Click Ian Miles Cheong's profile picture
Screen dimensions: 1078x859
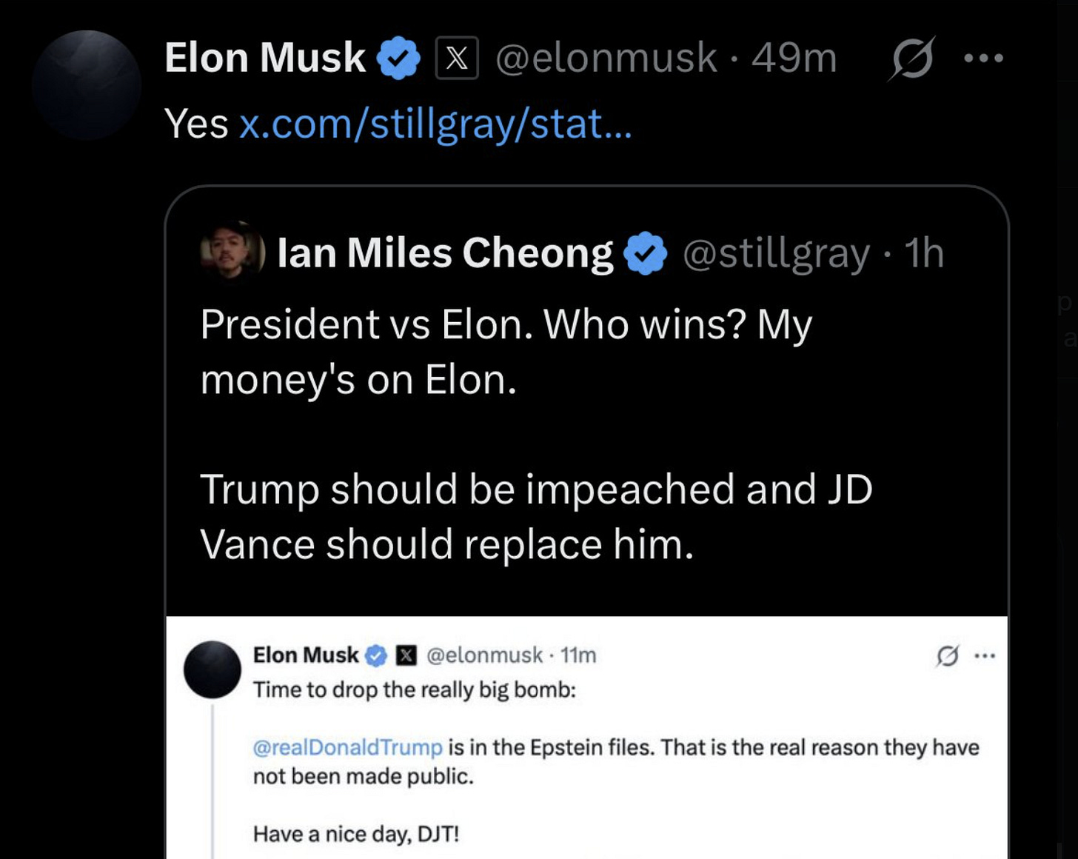pyautogui.click(x=232, y=253)
